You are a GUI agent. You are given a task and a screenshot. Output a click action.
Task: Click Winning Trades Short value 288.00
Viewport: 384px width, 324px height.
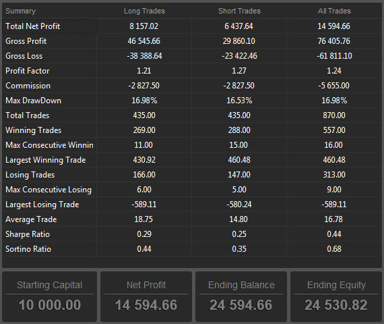[239, 130]
